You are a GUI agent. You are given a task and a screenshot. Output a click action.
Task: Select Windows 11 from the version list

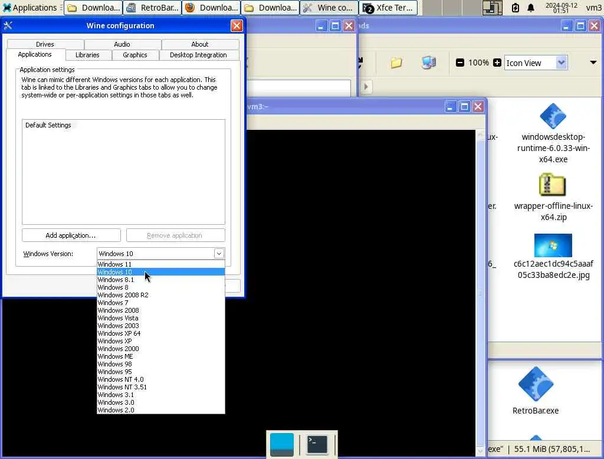[x=160, y=264]
